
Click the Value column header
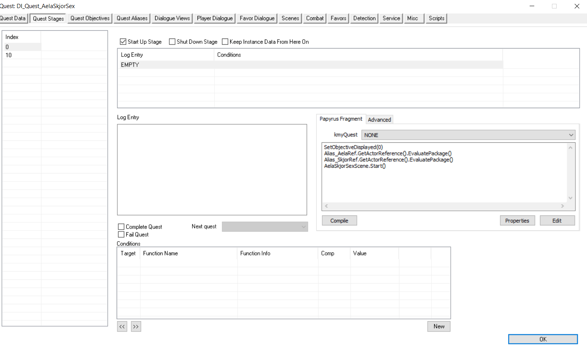[x=375, y=254]
